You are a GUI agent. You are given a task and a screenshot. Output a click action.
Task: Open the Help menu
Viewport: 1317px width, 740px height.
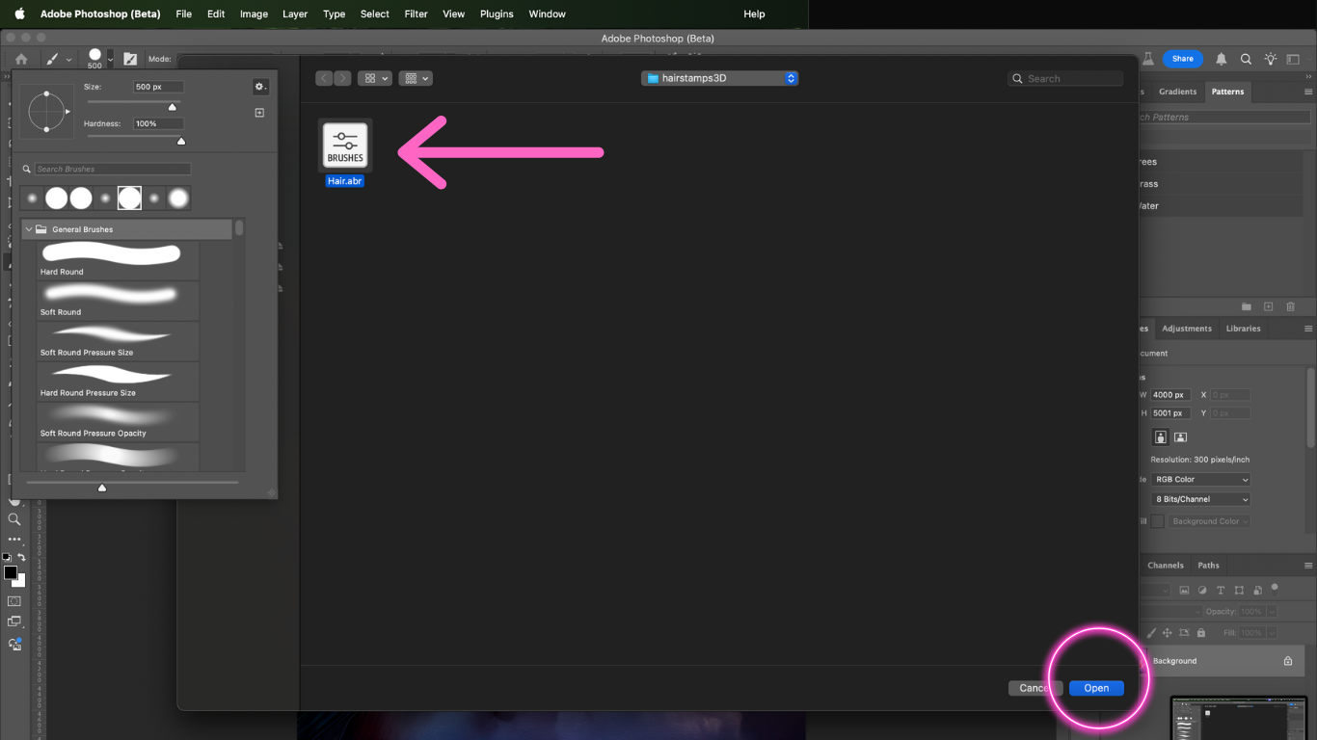[754, 13]
